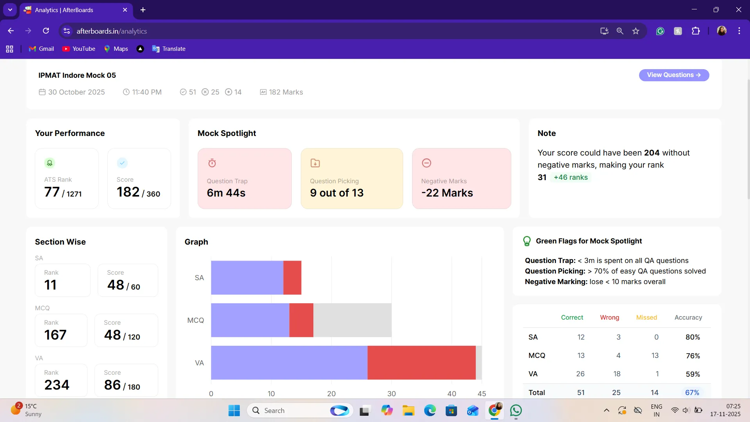Bookmark this page with star icon

click(636, 31)
